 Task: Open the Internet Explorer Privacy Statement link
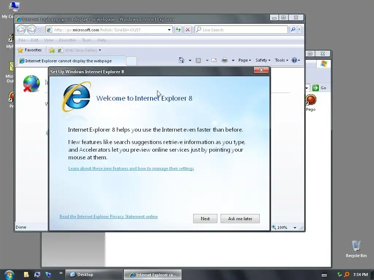click(x=108, y=217)
